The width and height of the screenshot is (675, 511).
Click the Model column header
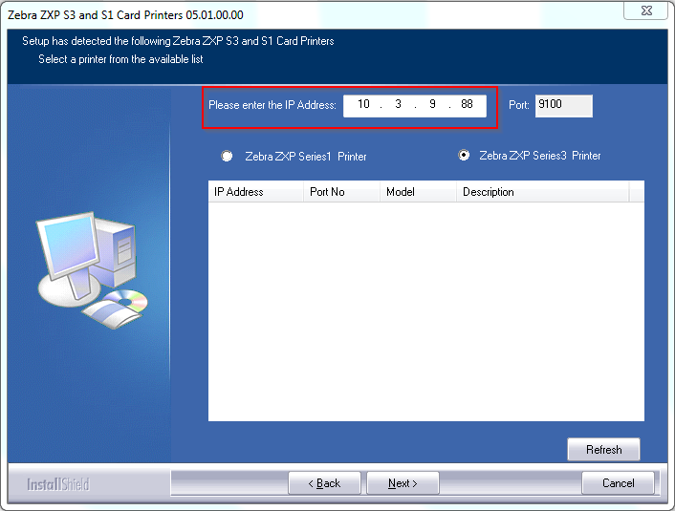pos(418,192)
